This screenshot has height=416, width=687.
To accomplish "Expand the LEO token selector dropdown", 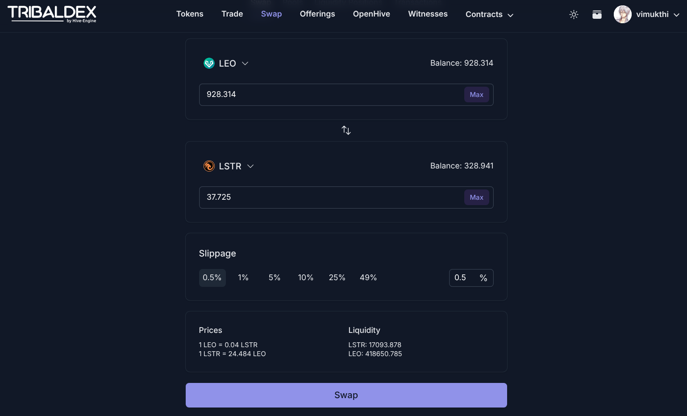I will [245, 63].
